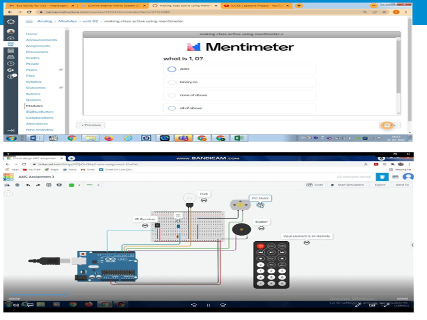Open a new tab in the upper browser
Screen dimensions: 427x320
coord(299,5)
